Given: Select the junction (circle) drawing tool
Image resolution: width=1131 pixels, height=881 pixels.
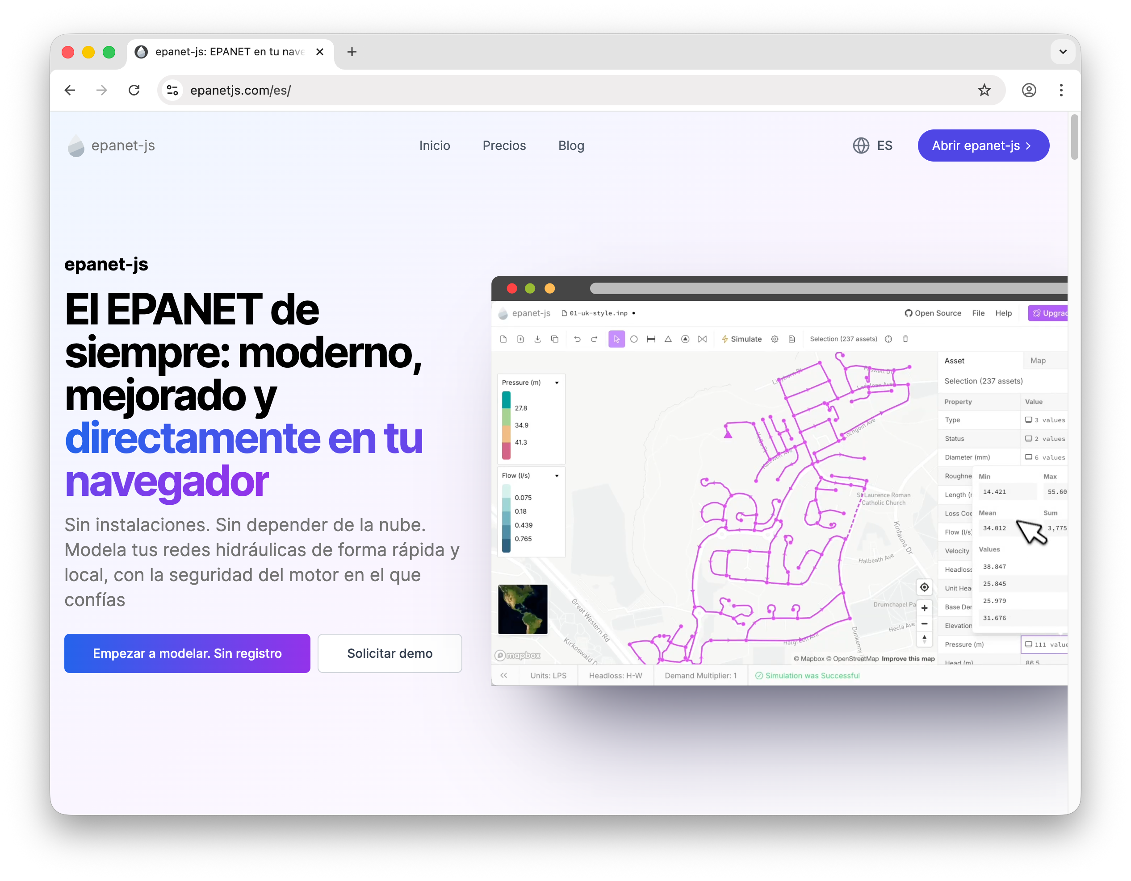Looking at the screenshot, I should pyautogui.click(x=634, y=339).
